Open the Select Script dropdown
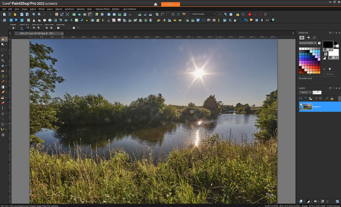The width and height of the screenshot is (341, 207). (x=203, y=14)
